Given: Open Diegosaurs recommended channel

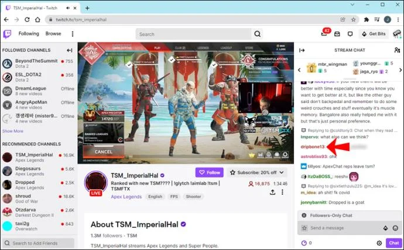Looking at the screenshot, I should click(38, 171).
